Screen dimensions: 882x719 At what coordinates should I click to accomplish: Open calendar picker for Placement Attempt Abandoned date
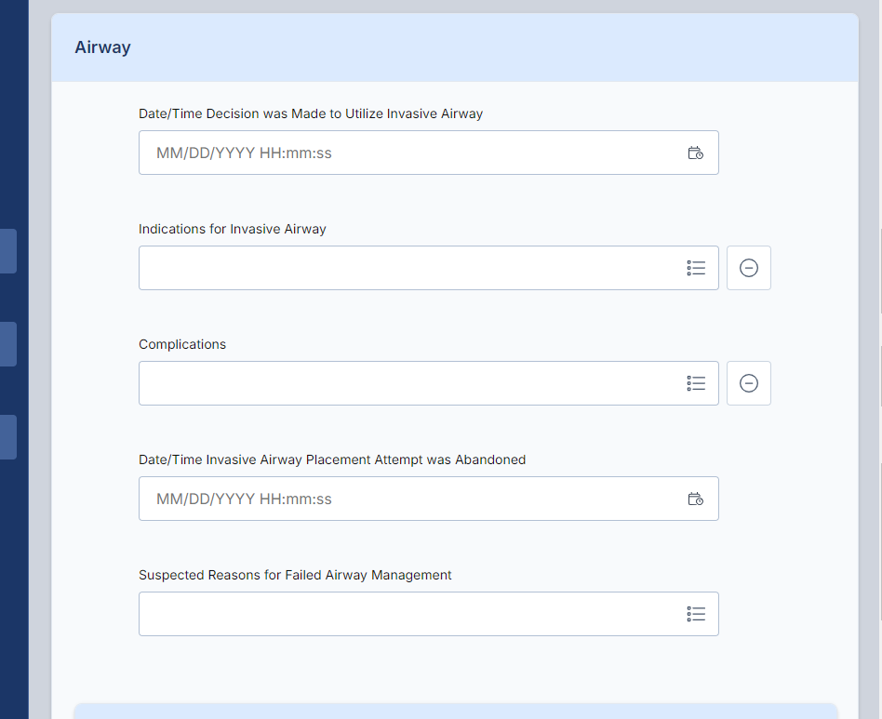pos(695,499)
